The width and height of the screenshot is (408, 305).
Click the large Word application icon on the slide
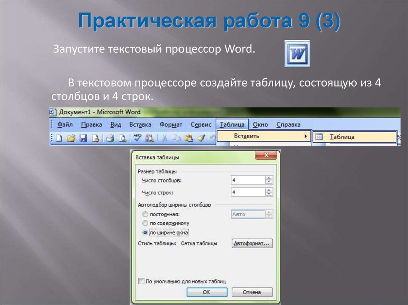297,54
